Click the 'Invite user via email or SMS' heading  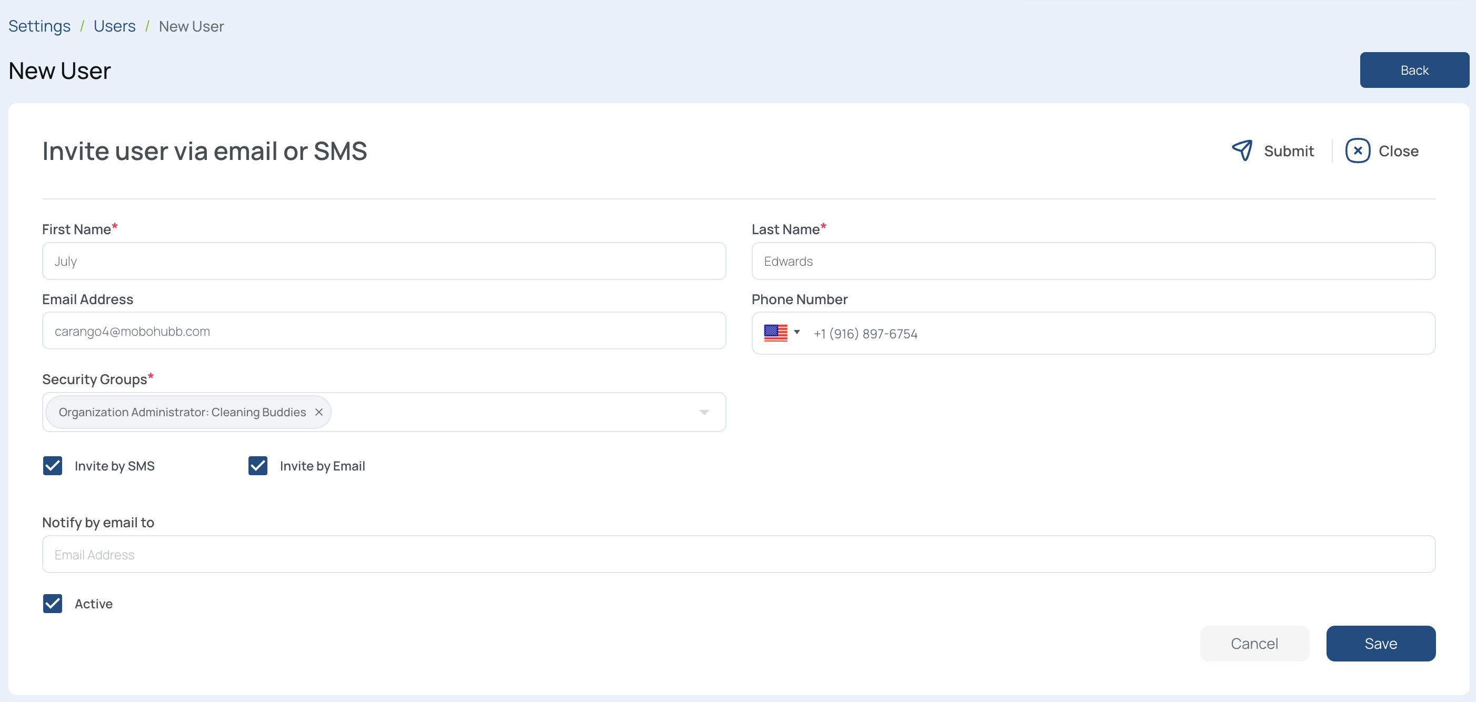pyautogui.click(x=205, y=151)
